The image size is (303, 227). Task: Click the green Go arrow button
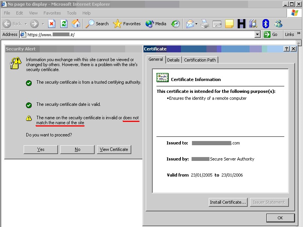[267, 34]
